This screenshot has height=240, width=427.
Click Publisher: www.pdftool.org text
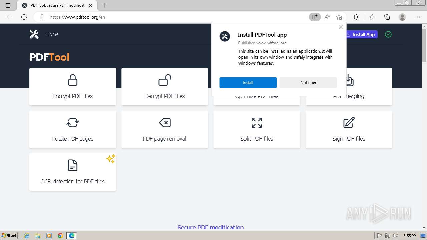click(262, 43)
